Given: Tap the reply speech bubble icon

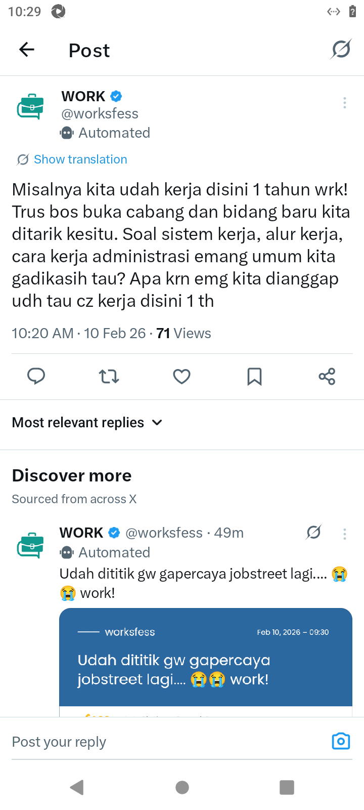Looking at the screenshot, I should pos(36,377).
